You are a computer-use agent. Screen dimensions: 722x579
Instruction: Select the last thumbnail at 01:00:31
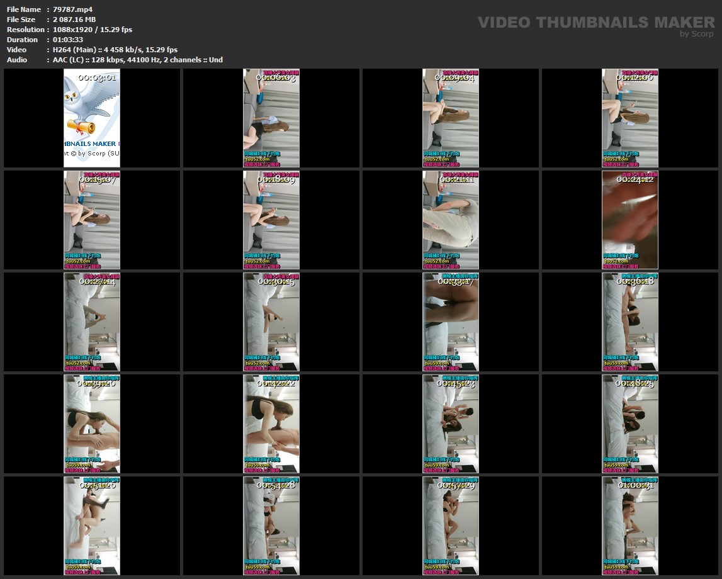[630, 526]
